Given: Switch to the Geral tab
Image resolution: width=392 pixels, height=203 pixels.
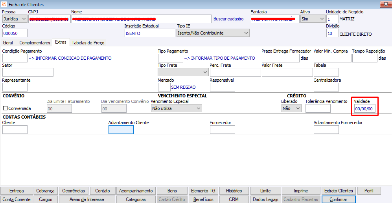Looking at the screenshot, I should point(8,43).
